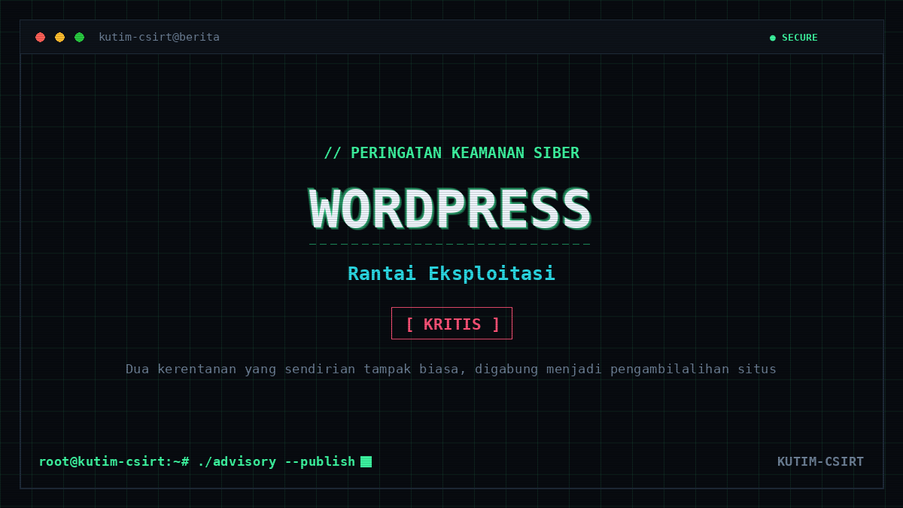Click the yellow minimize dot
The height and width of the screenshot is (508, 903).
click(59, 37)
